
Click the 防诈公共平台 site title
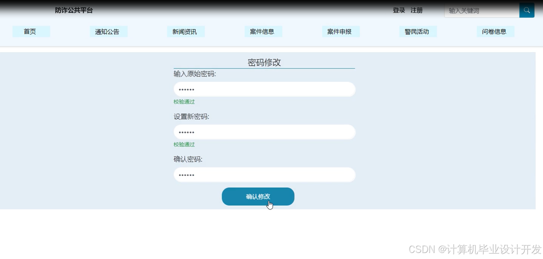click(74, 11)
